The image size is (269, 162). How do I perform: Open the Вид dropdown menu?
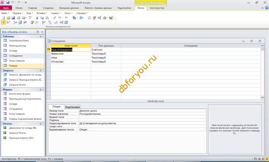point(29,13)
